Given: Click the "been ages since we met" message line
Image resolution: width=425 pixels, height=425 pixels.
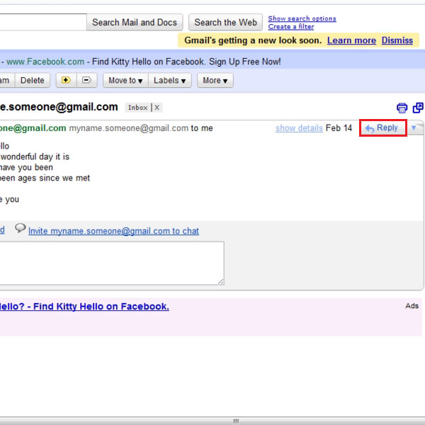Looking at the screenshot, I should [45, 178].
